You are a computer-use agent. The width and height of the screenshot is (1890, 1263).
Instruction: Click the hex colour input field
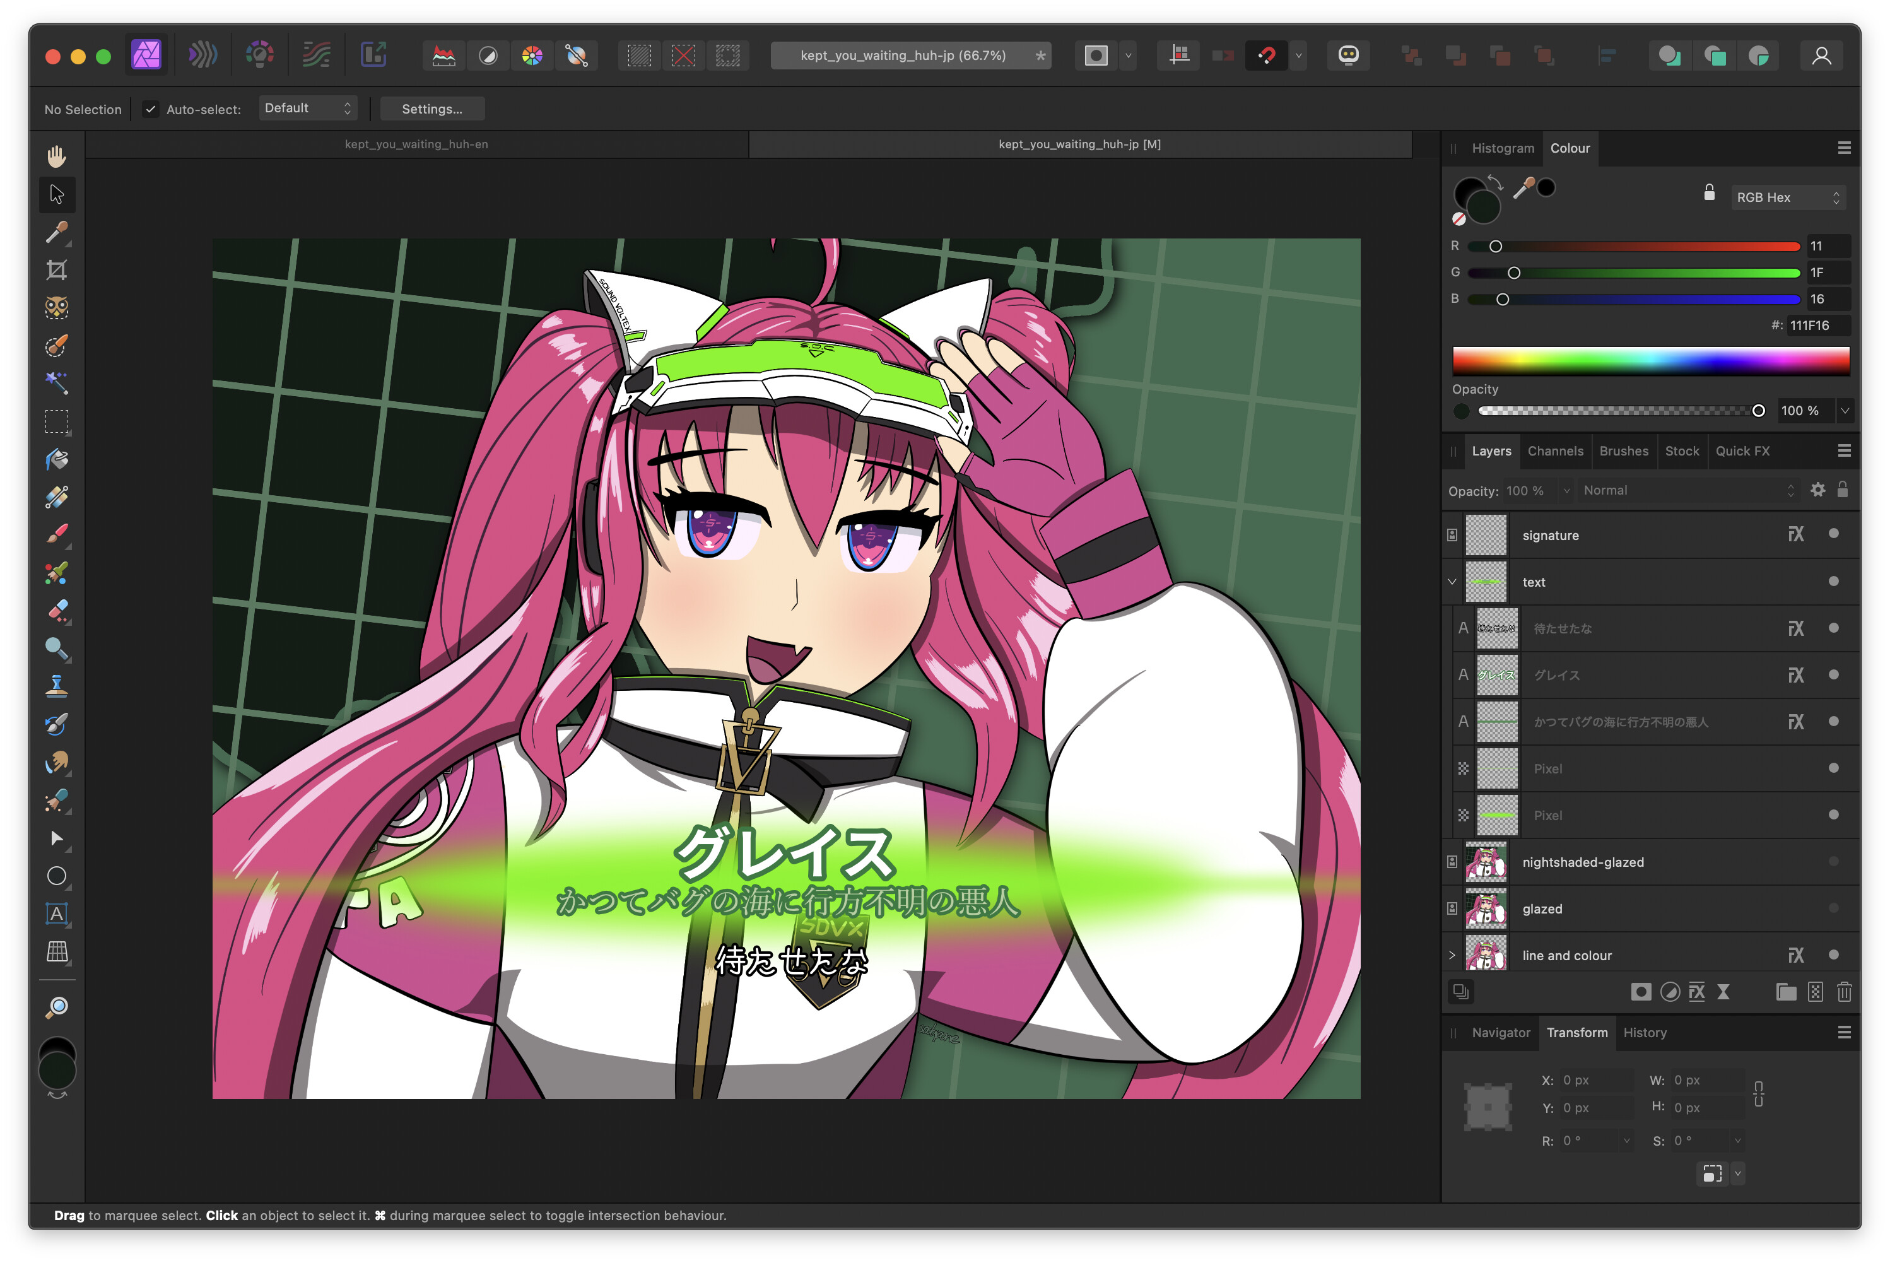pos(1817,326)
